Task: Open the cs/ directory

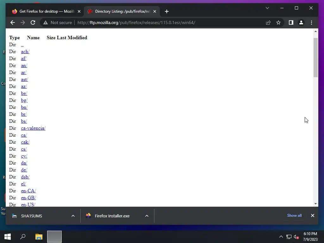Action: (24, 149)
